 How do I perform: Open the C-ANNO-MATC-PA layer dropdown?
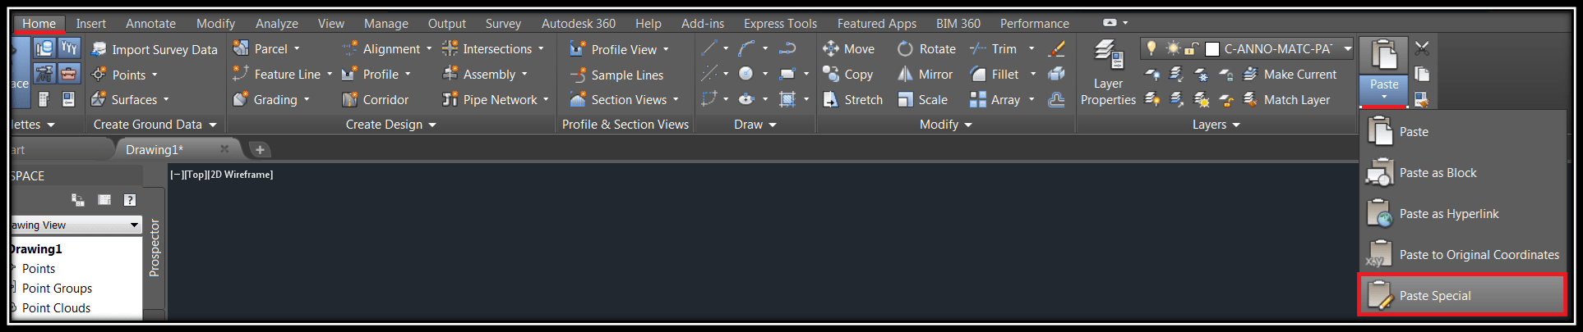[x=1348, y=49]
